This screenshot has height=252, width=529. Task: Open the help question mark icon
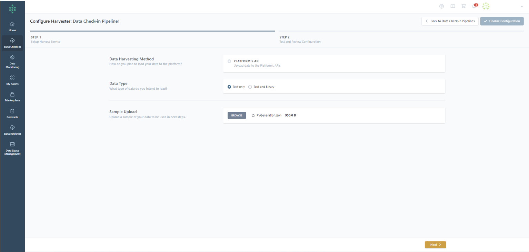coord(441,6)
